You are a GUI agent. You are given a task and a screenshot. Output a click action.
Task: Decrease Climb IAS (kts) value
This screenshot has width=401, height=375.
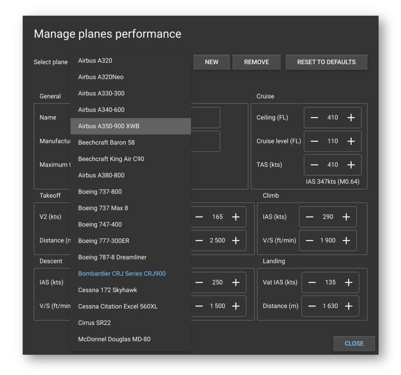(309, 217)
